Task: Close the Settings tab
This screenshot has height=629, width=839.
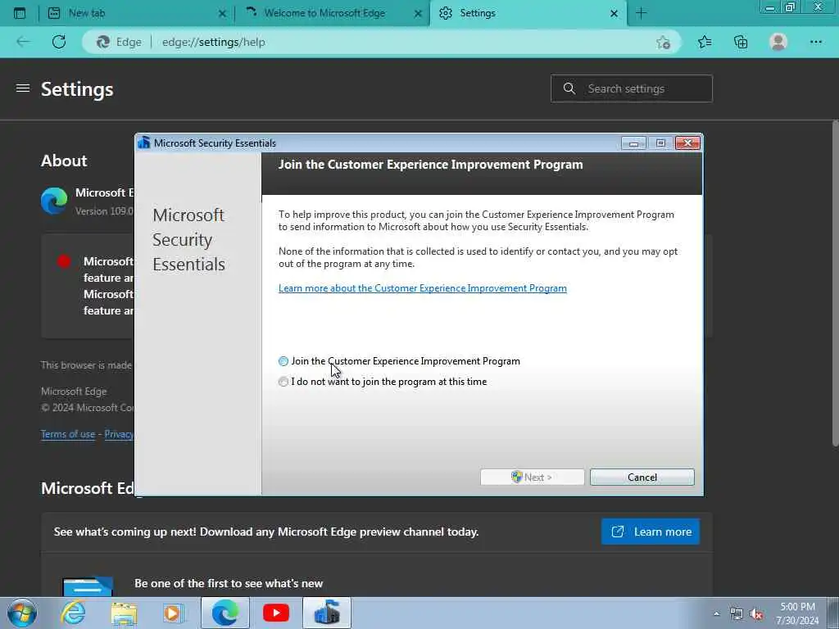Action: pos(615,14)
